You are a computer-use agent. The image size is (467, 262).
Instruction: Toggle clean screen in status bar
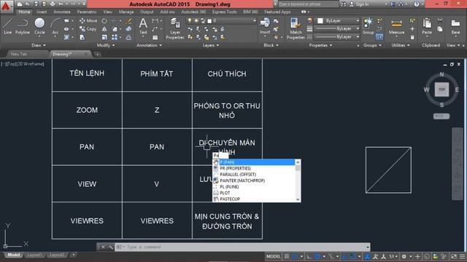pos(454,256)
